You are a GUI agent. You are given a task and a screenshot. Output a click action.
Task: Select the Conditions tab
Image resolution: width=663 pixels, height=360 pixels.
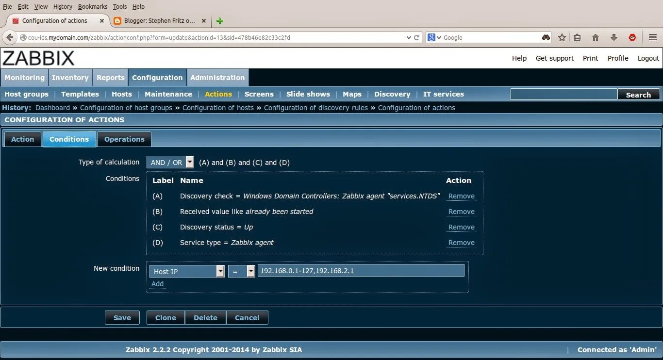(x=69, y=139)
